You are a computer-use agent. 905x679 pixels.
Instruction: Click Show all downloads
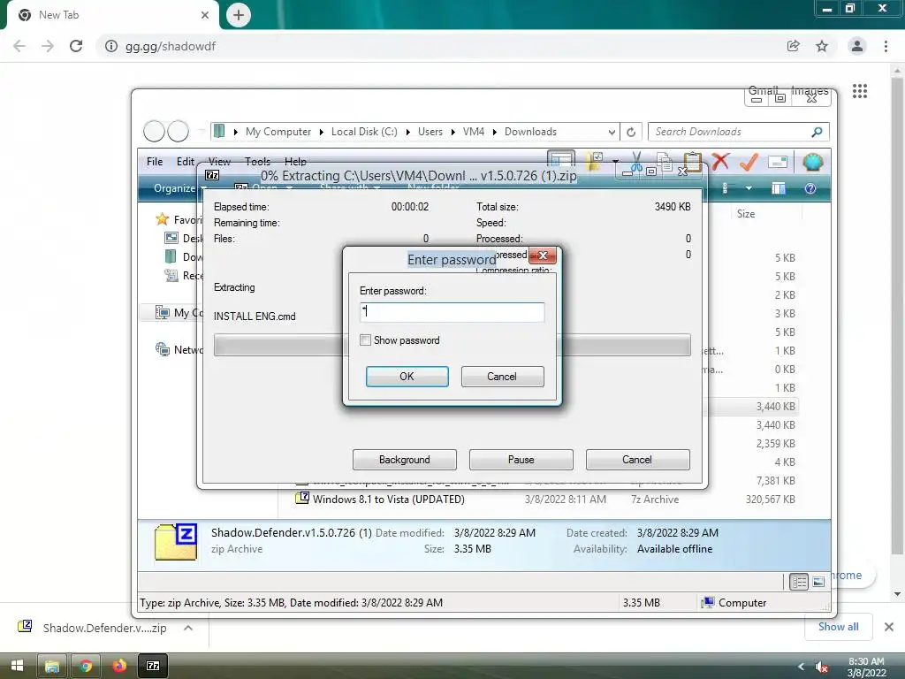[838, 627]
